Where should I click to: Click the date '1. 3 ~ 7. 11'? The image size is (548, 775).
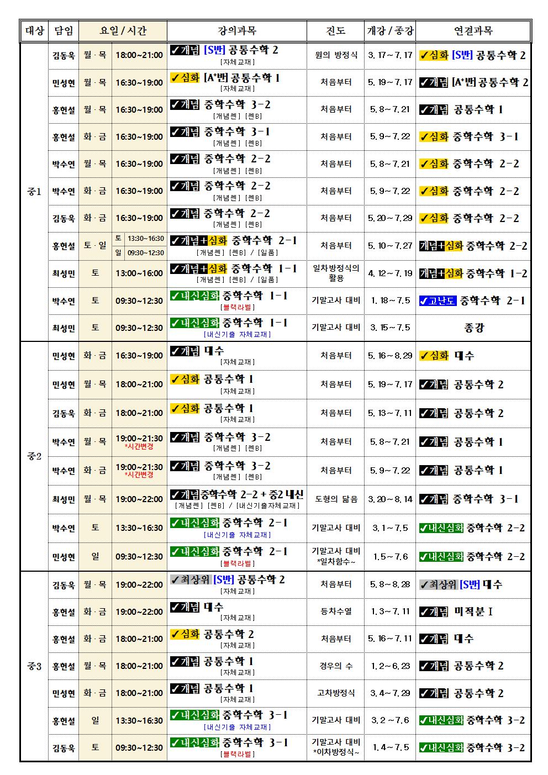pyautogui.click(x=390, y=611)
